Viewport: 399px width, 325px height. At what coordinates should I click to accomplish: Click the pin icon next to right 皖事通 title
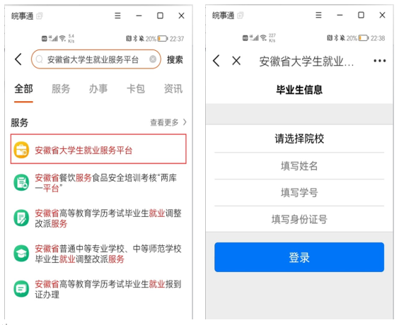[x=241, y=16]
